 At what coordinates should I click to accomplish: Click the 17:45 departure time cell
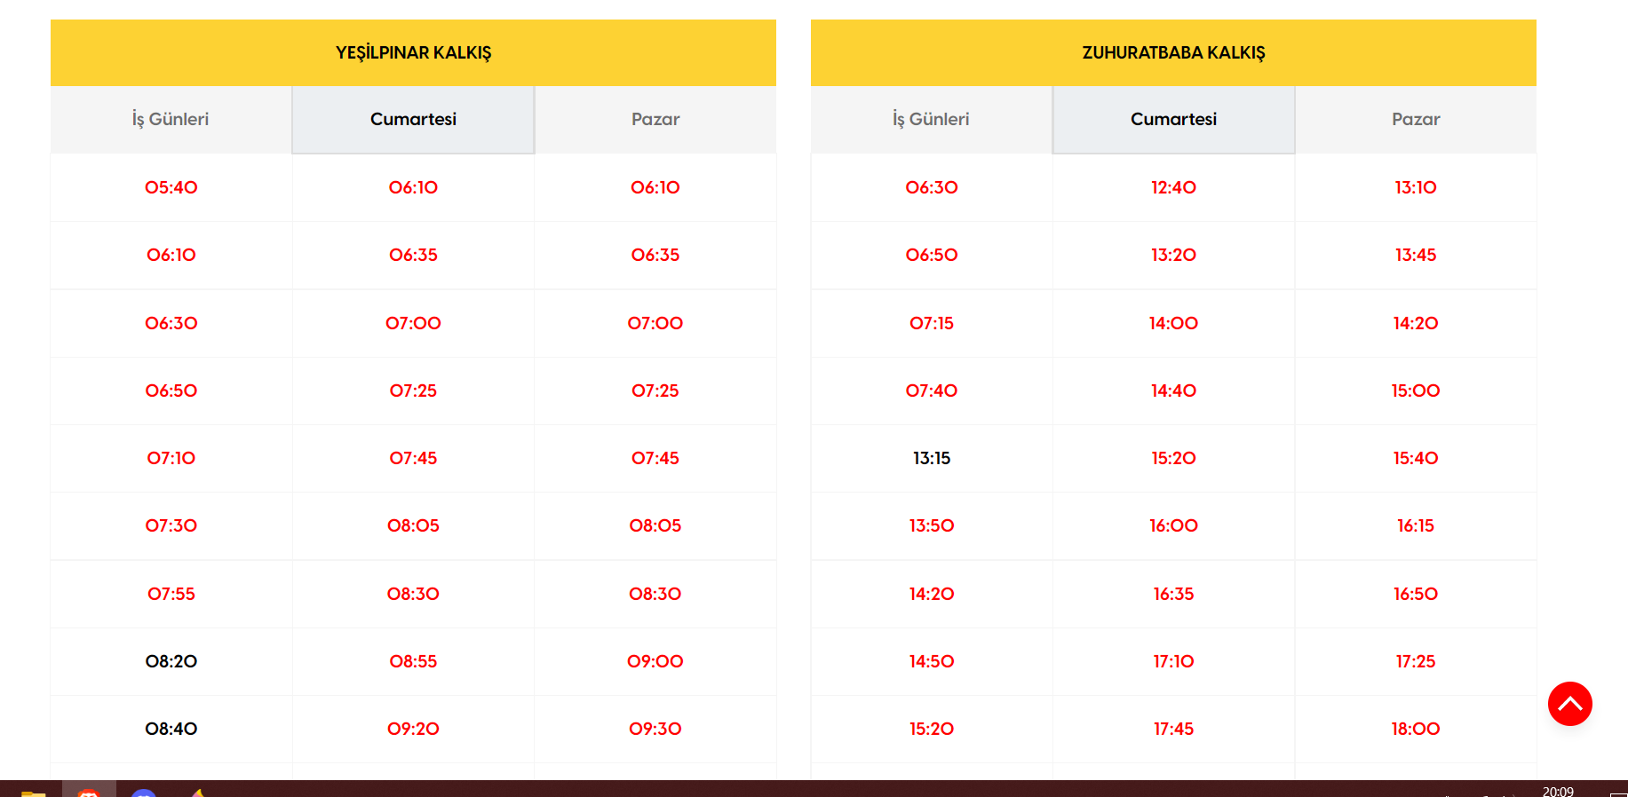[x=1173, y=729]
